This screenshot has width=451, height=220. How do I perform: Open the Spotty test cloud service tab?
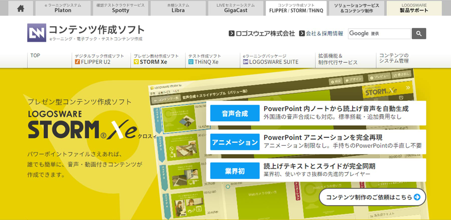click(x=121, y=8)
